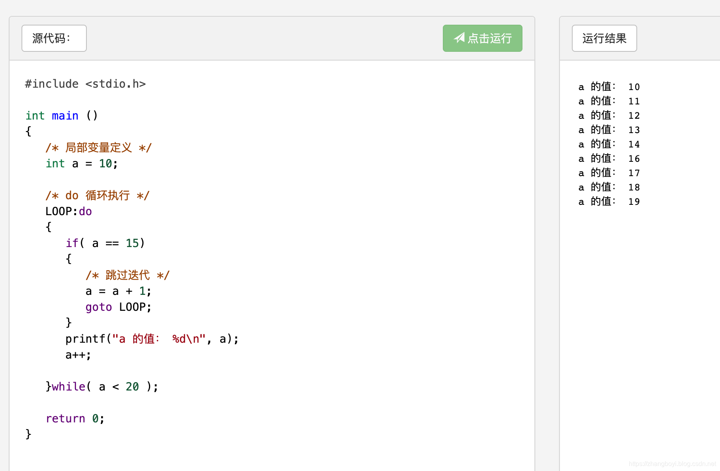Click the 'LOOP:do' line in code
This screenshot has width=720, height=471.
pos(68,211)
